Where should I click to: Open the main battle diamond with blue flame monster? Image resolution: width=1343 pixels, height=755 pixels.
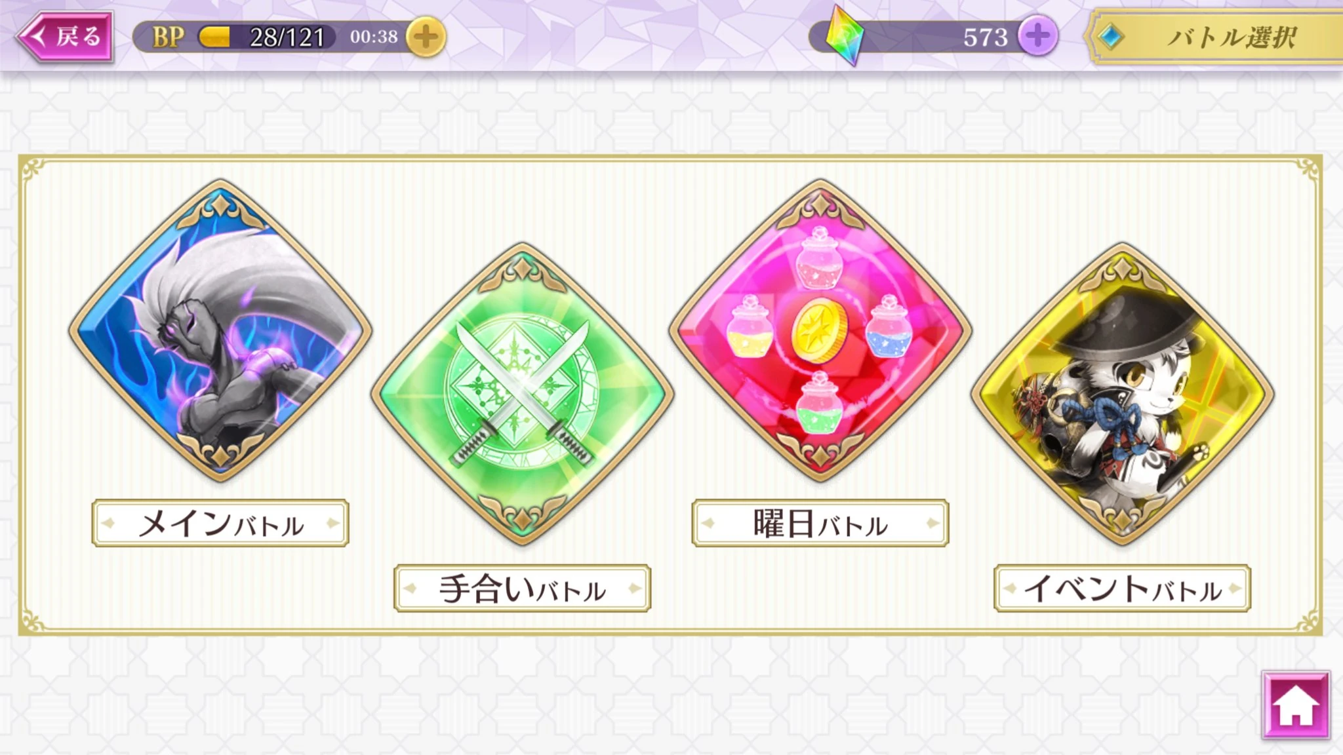click(220, 330)
